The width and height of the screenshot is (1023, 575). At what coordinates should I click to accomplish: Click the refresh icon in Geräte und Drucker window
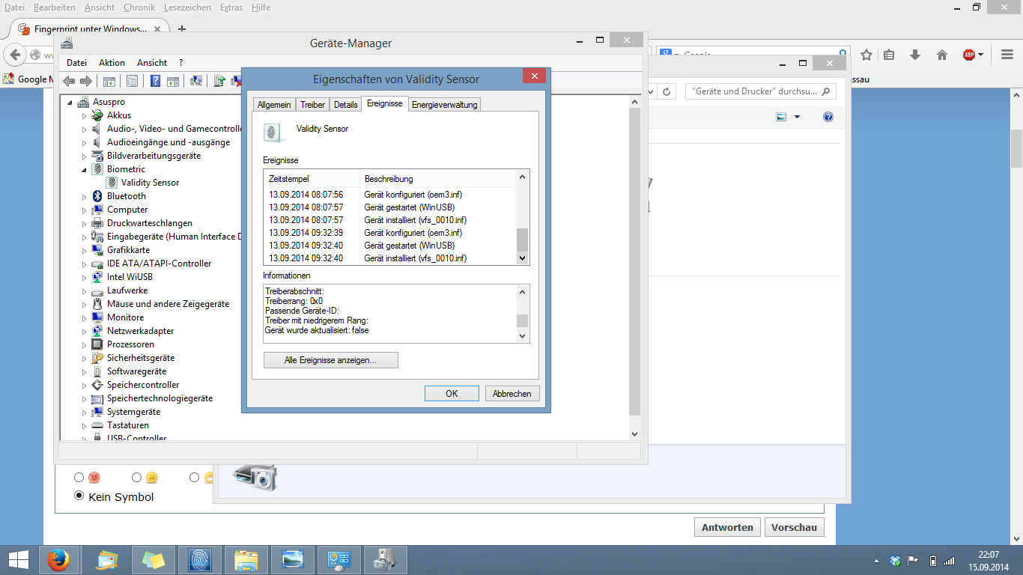tap(668, 91)
